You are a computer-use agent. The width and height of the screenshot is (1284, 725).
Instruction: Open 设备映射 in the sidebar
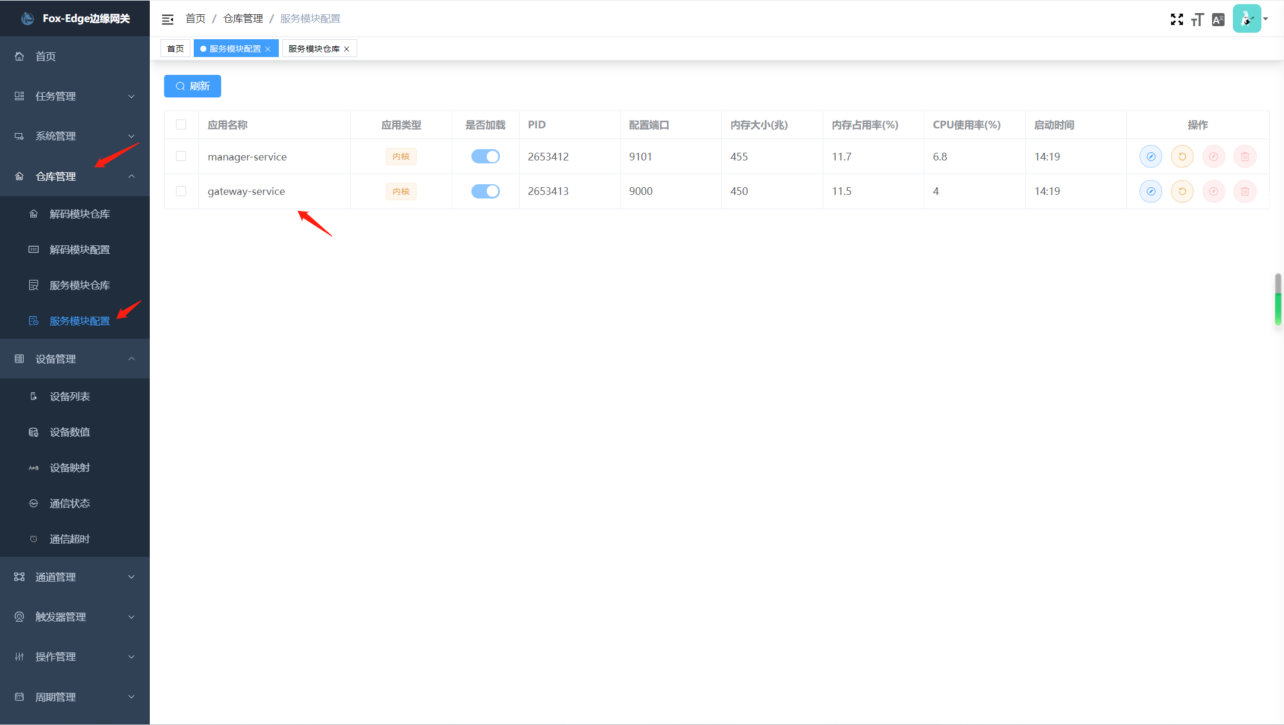[x=75, y=468]
